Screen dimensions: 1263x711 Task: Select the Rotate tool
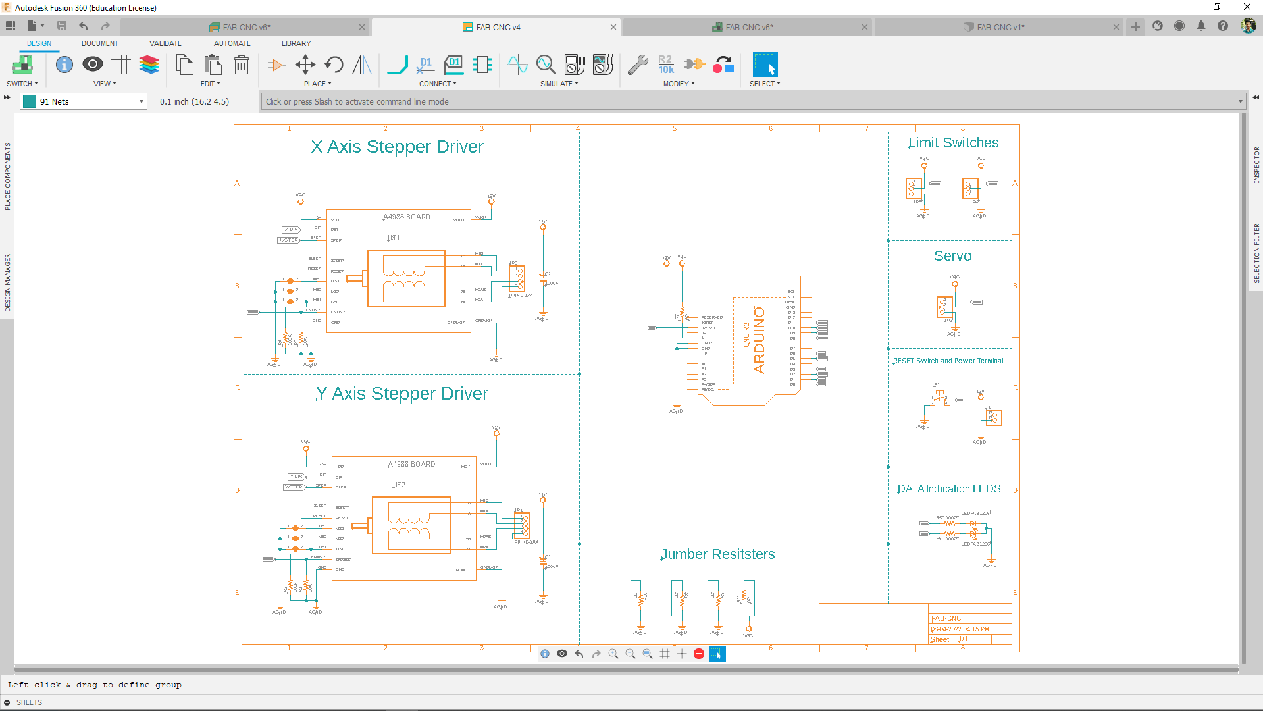[x=334, y=65]
